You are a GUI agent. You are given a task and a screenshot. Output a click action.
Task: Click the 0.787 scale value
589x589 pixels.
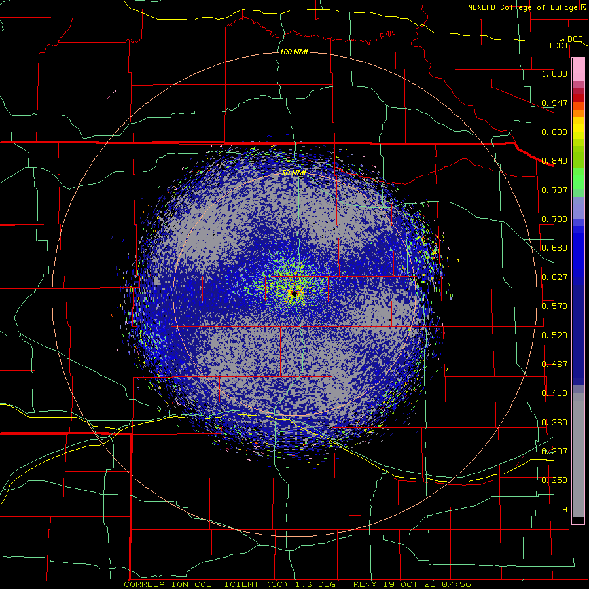pyautogui.click(x=554, y=190)
